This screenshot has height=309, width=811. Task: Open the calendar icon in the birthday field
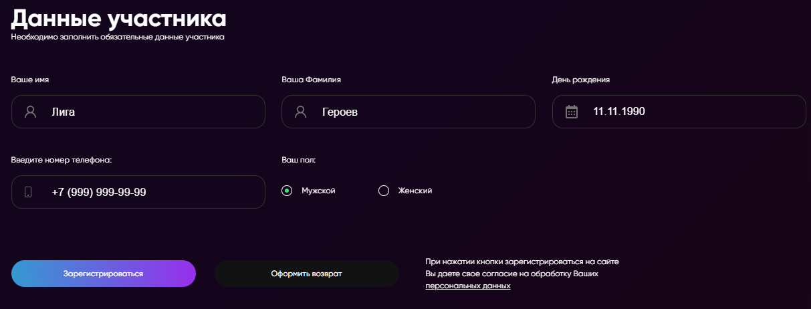571,112
